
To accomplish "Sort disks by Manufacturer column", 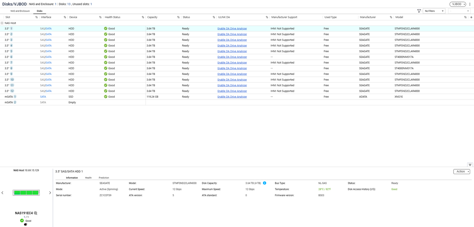I will pos(391,17).
